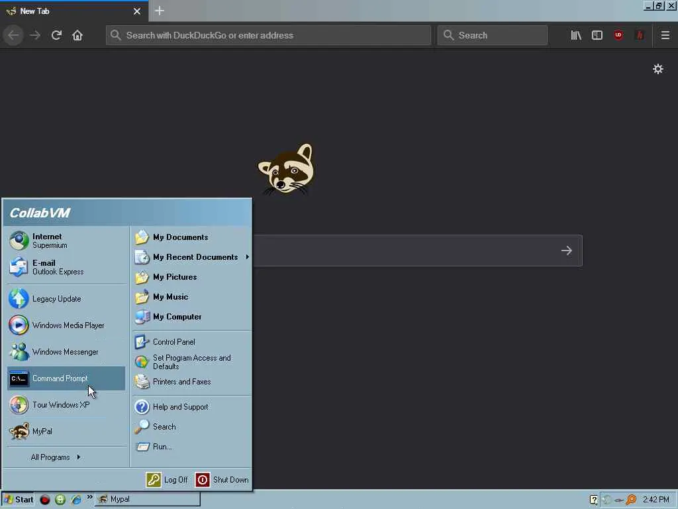Screen dimensions: 678x509
Task: Restore down the Mypal browser window
Action: click(659, 5)
